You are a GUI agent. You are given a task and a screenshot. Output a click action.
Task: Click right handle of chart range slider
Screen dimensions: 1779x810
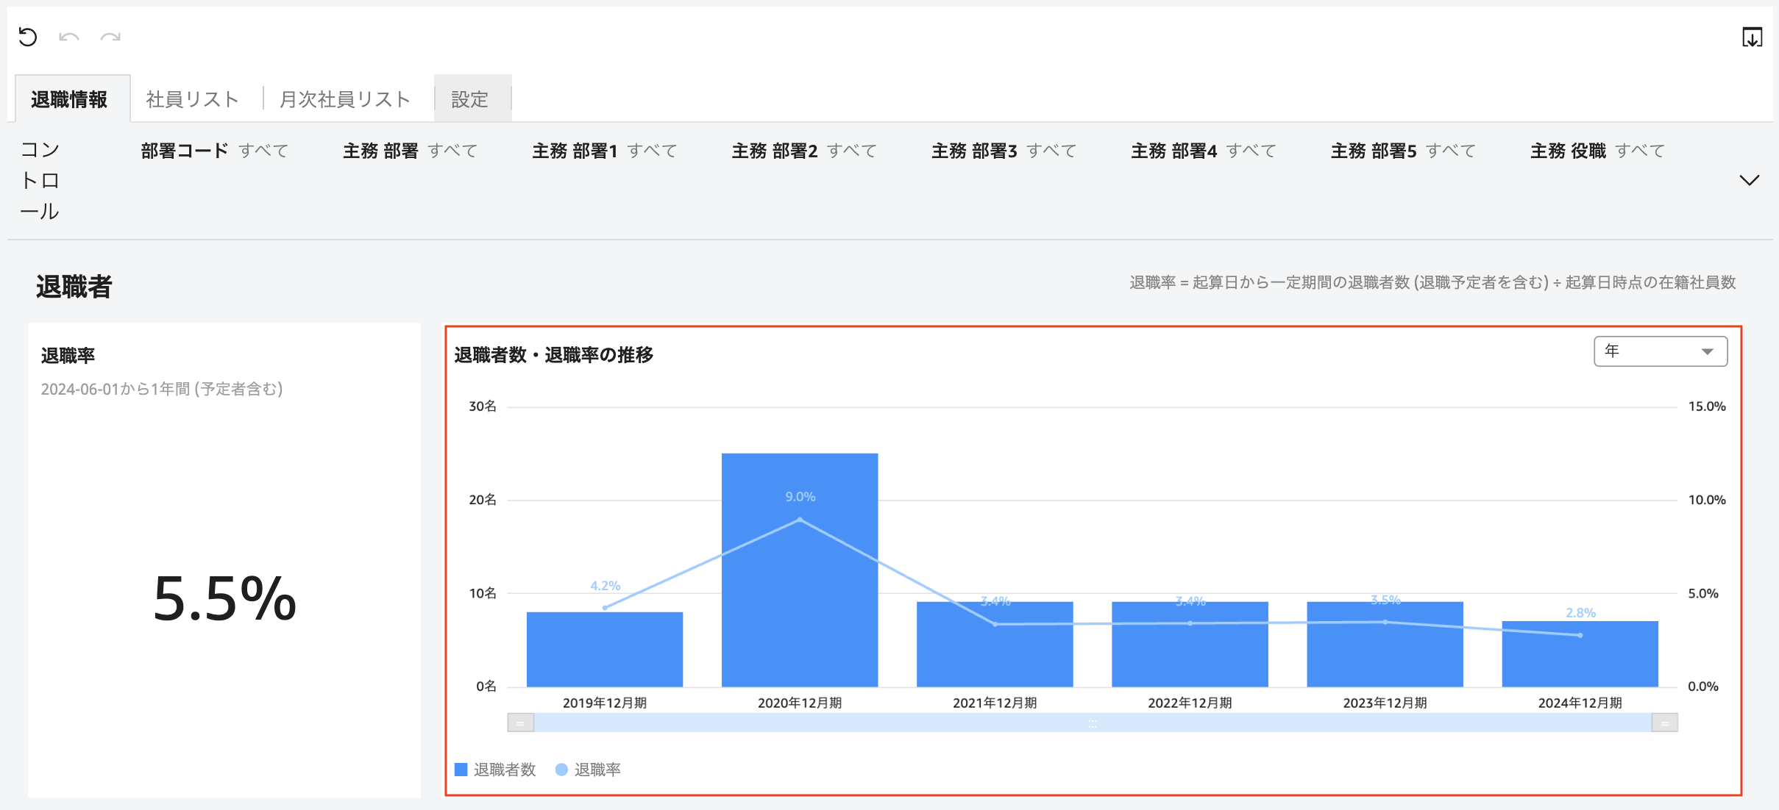[1664, 723]
